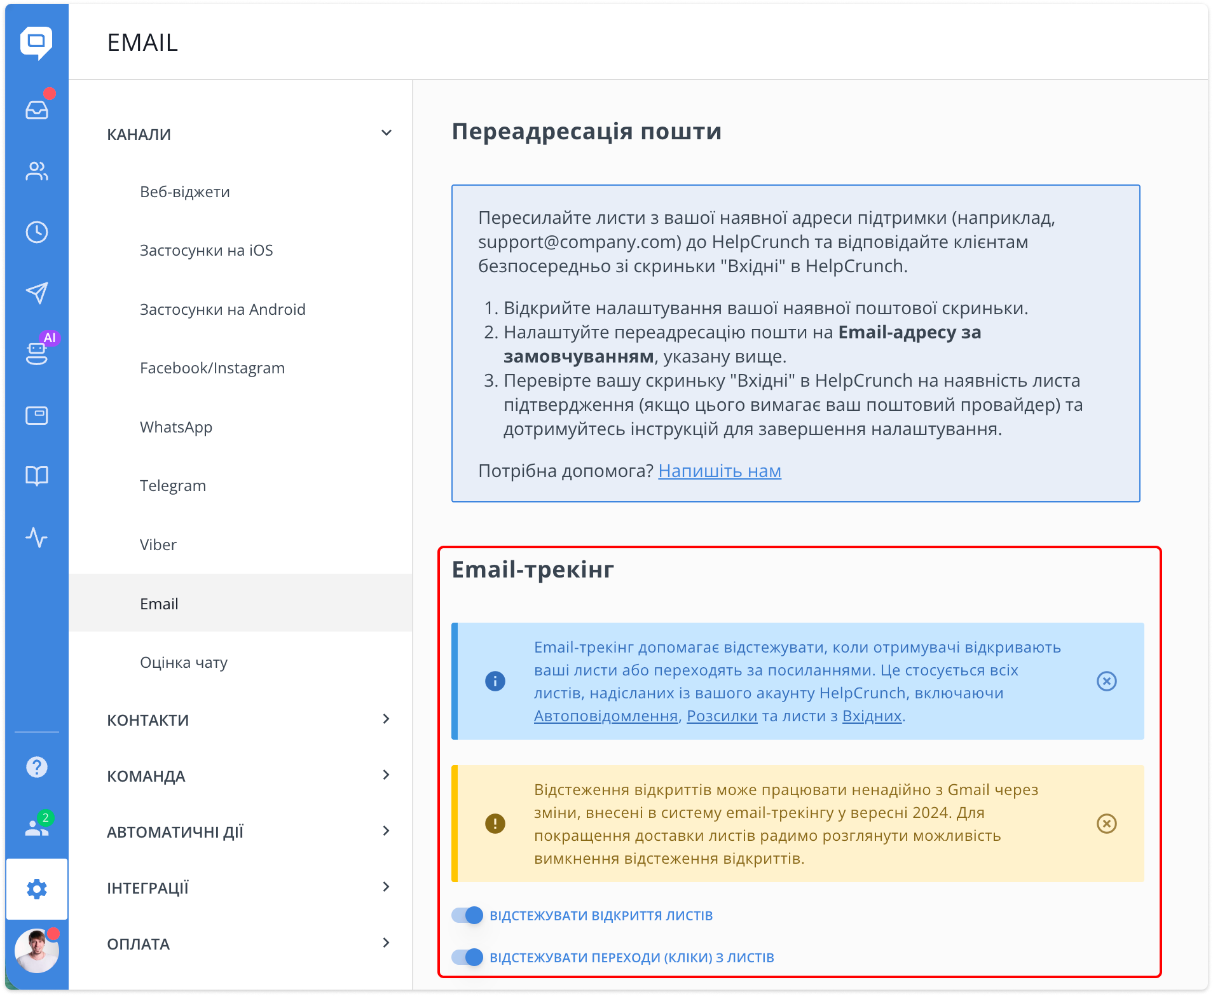
Task: Open the Telegram channel settings
Action: [x=172, y=485]
